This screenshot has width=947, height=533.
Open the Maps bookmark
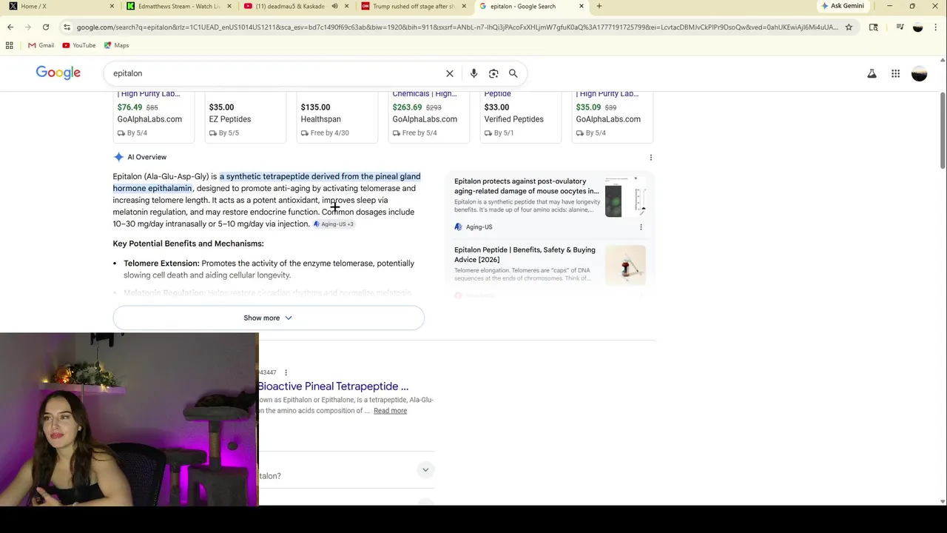117,45
